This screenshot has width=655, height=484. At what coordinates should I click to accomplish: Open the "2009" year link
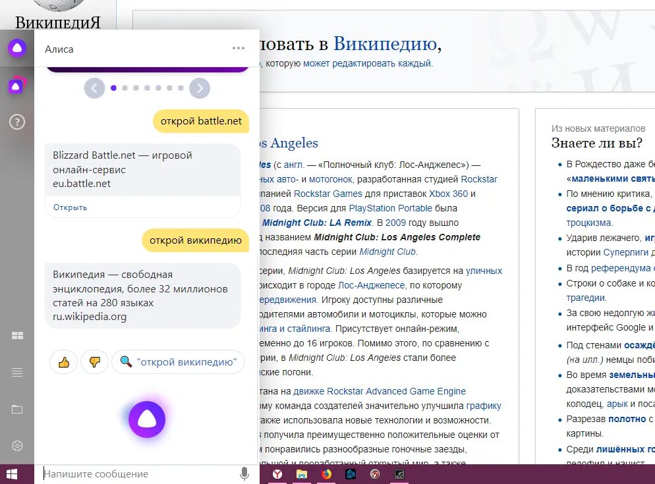point(395,223)
